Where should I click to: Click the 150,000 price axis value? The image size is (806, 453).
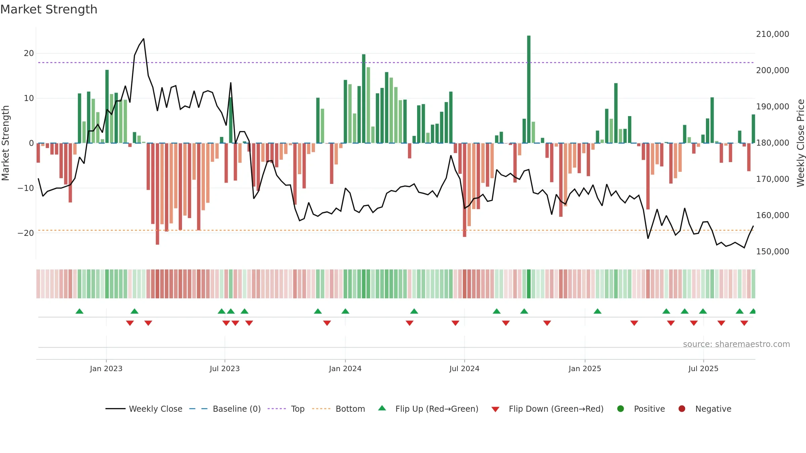[772, 252]
